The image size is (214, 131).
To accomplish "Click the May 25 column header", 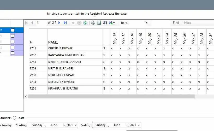I will [x=176, y=38].
